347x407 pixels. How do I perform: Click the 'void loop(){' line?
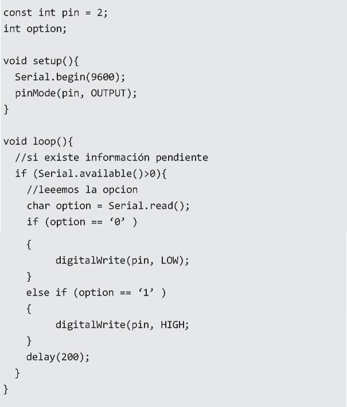coord(38,141)
